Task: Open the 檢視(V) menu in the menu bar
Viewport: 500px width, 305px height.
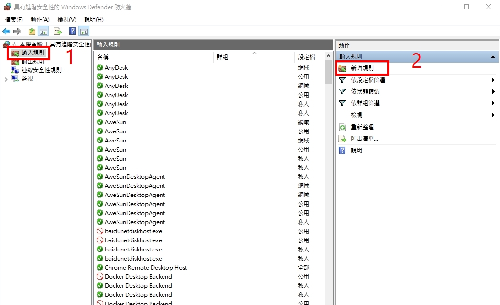Action: tap(66, 20)
